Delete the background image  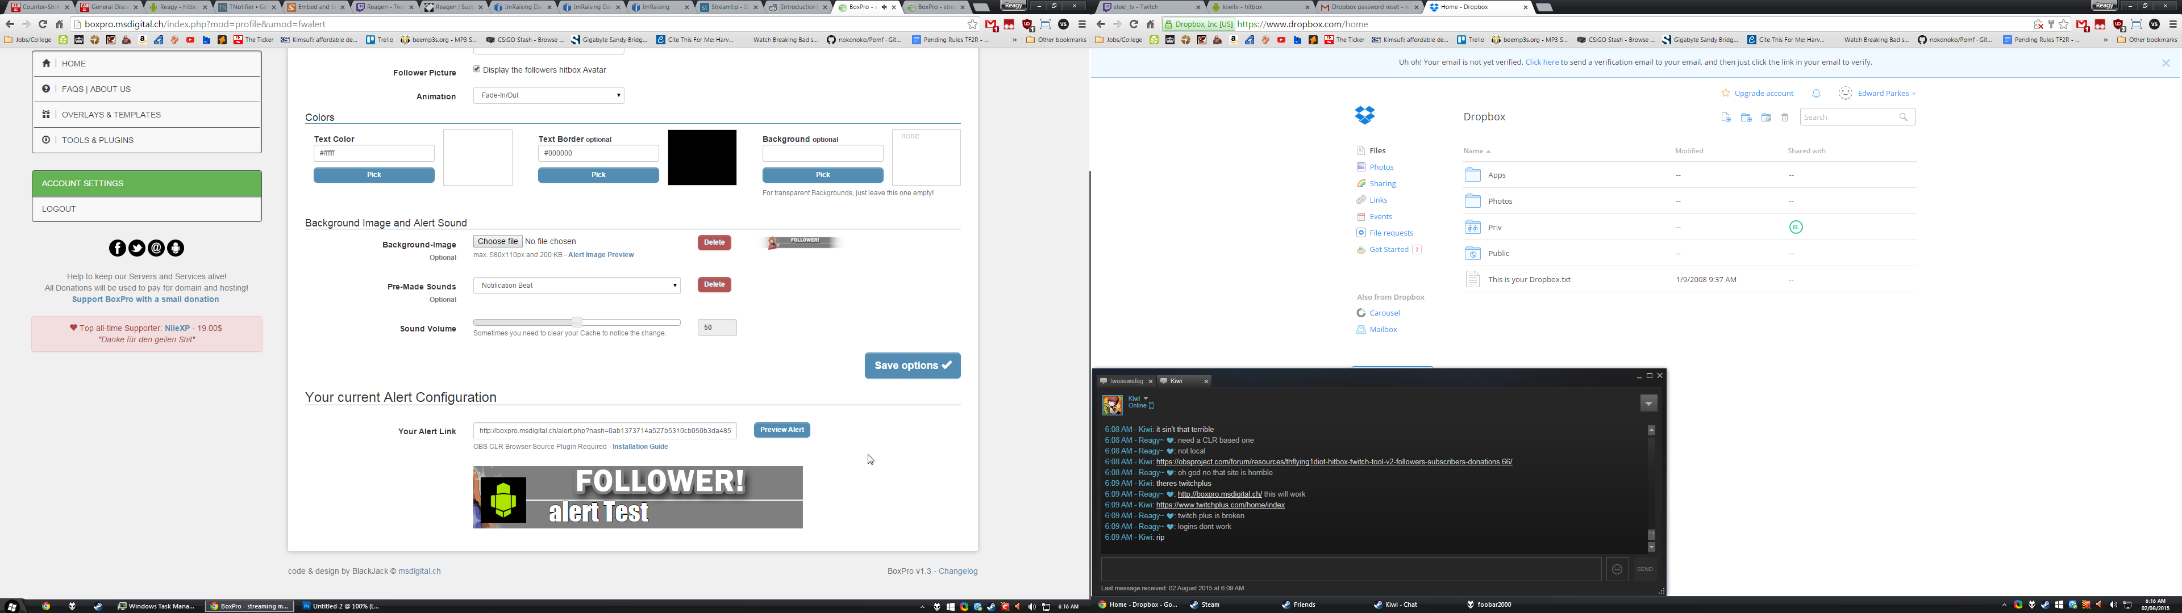tap(714, 243)
